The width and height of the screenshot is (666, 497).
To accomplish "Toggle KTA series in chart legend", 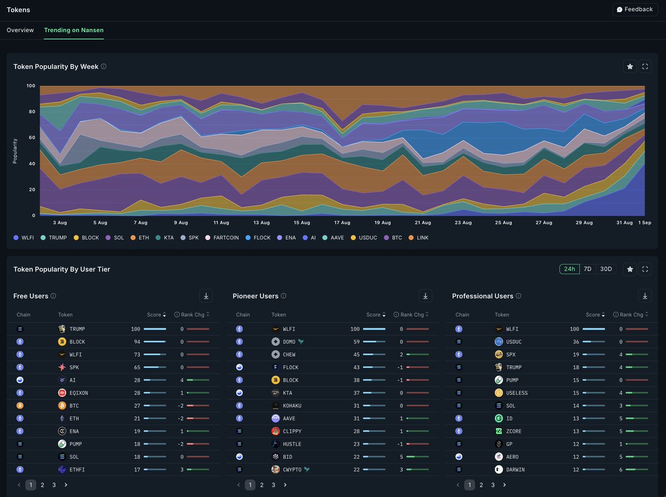I will coord(166,238).
